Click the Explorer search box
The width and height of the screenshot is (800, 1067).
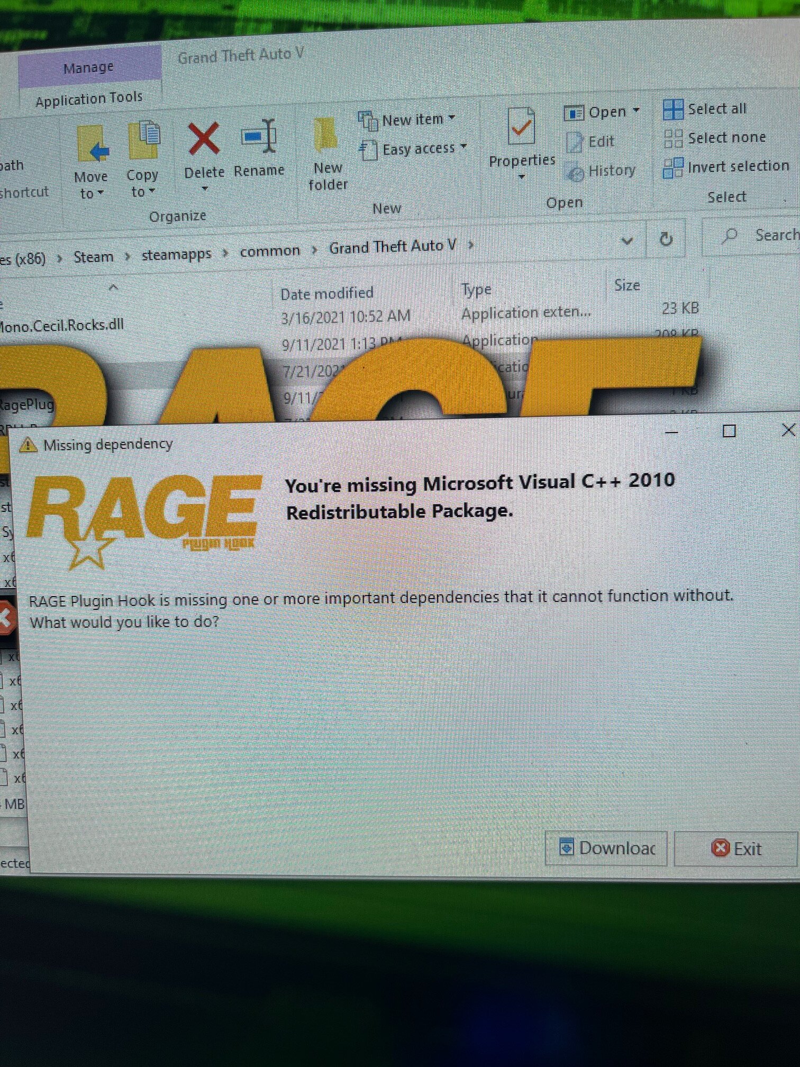pyautogui.click(x=752, y=236)
